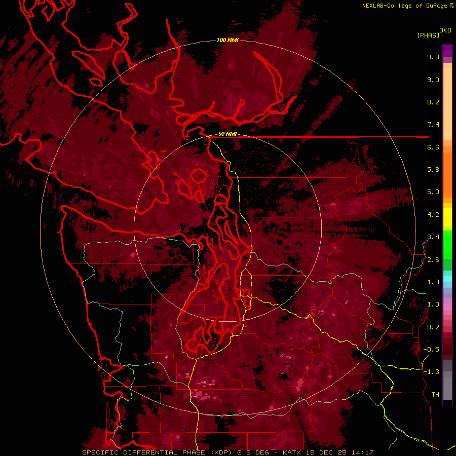Screen dimensions: 456x456
Task: Click the 6.6 value on color scale
Action: [x=433, y=147]
